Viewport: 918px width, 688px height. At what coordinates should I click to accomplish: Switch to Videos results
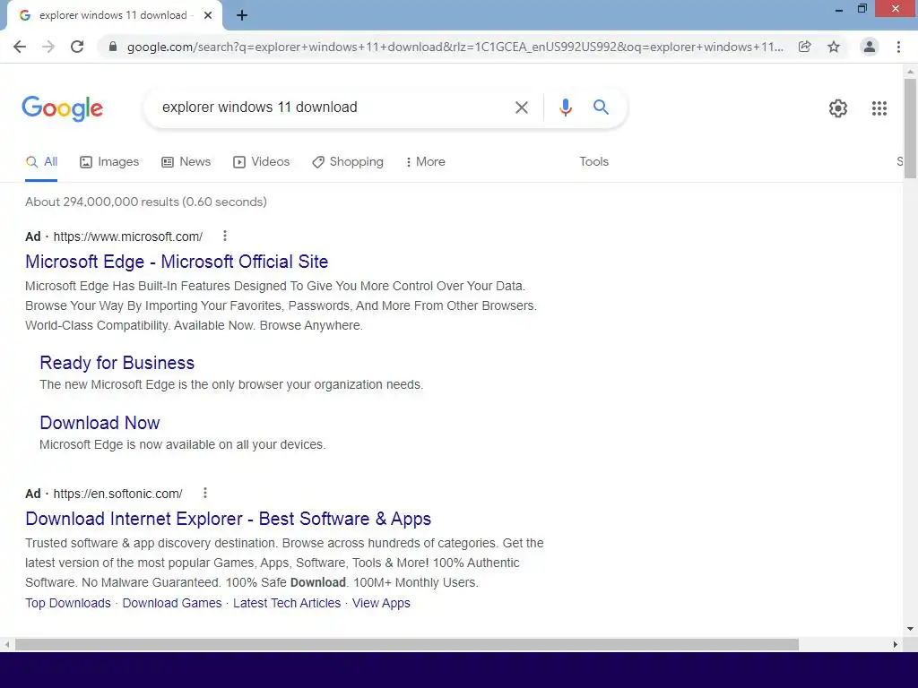(261, 162)
